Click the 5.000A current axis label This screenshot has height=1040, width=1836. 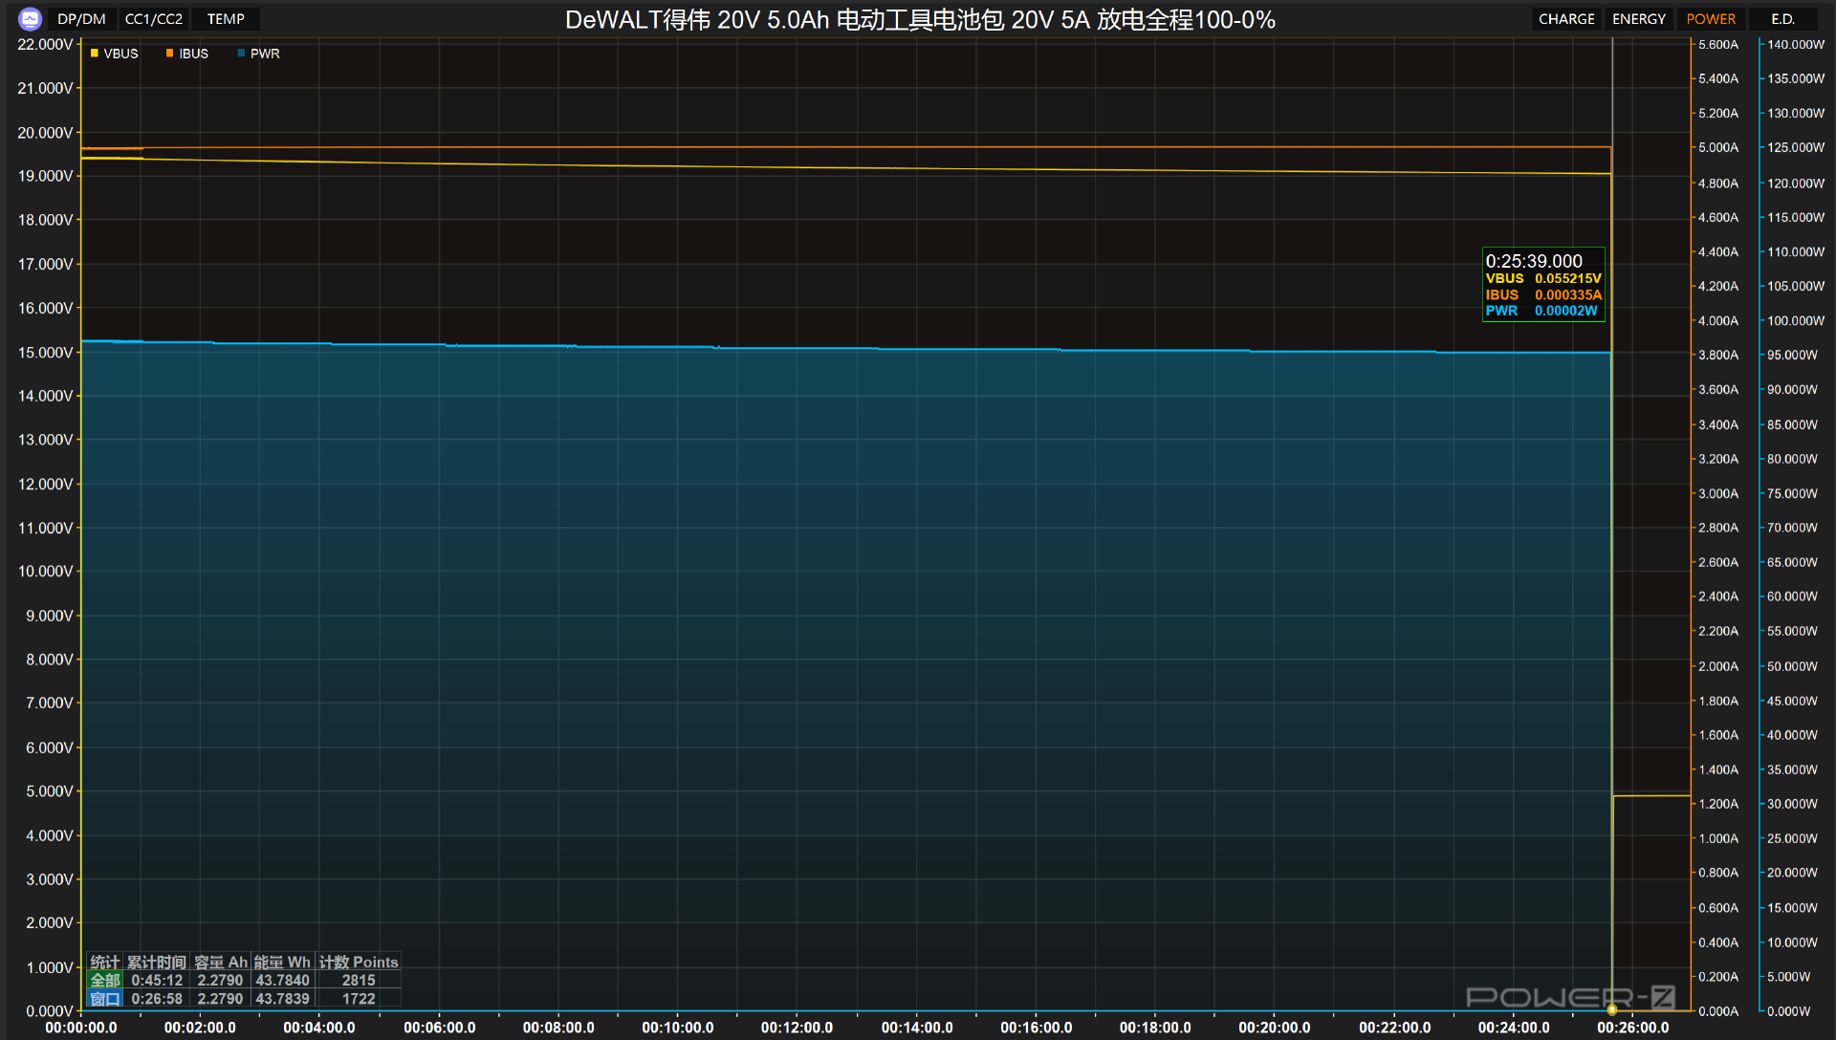pos(1718,147)
